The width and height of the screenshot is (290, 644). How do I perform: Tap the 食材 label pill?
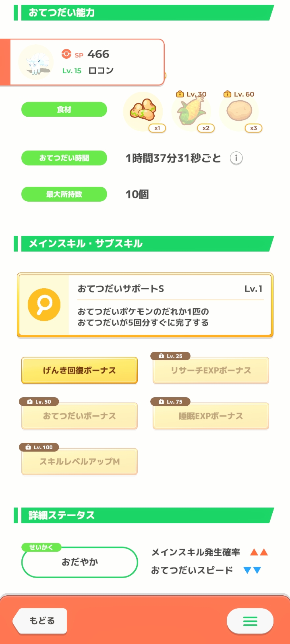tap(64, 109)
